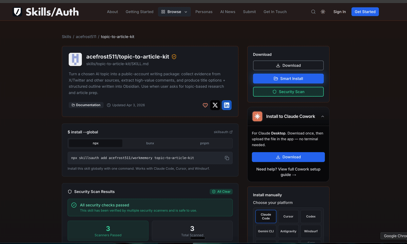Screen dimensions: 407x244
Task: Click the Smart Install button
Action: (x=288, y=79)
